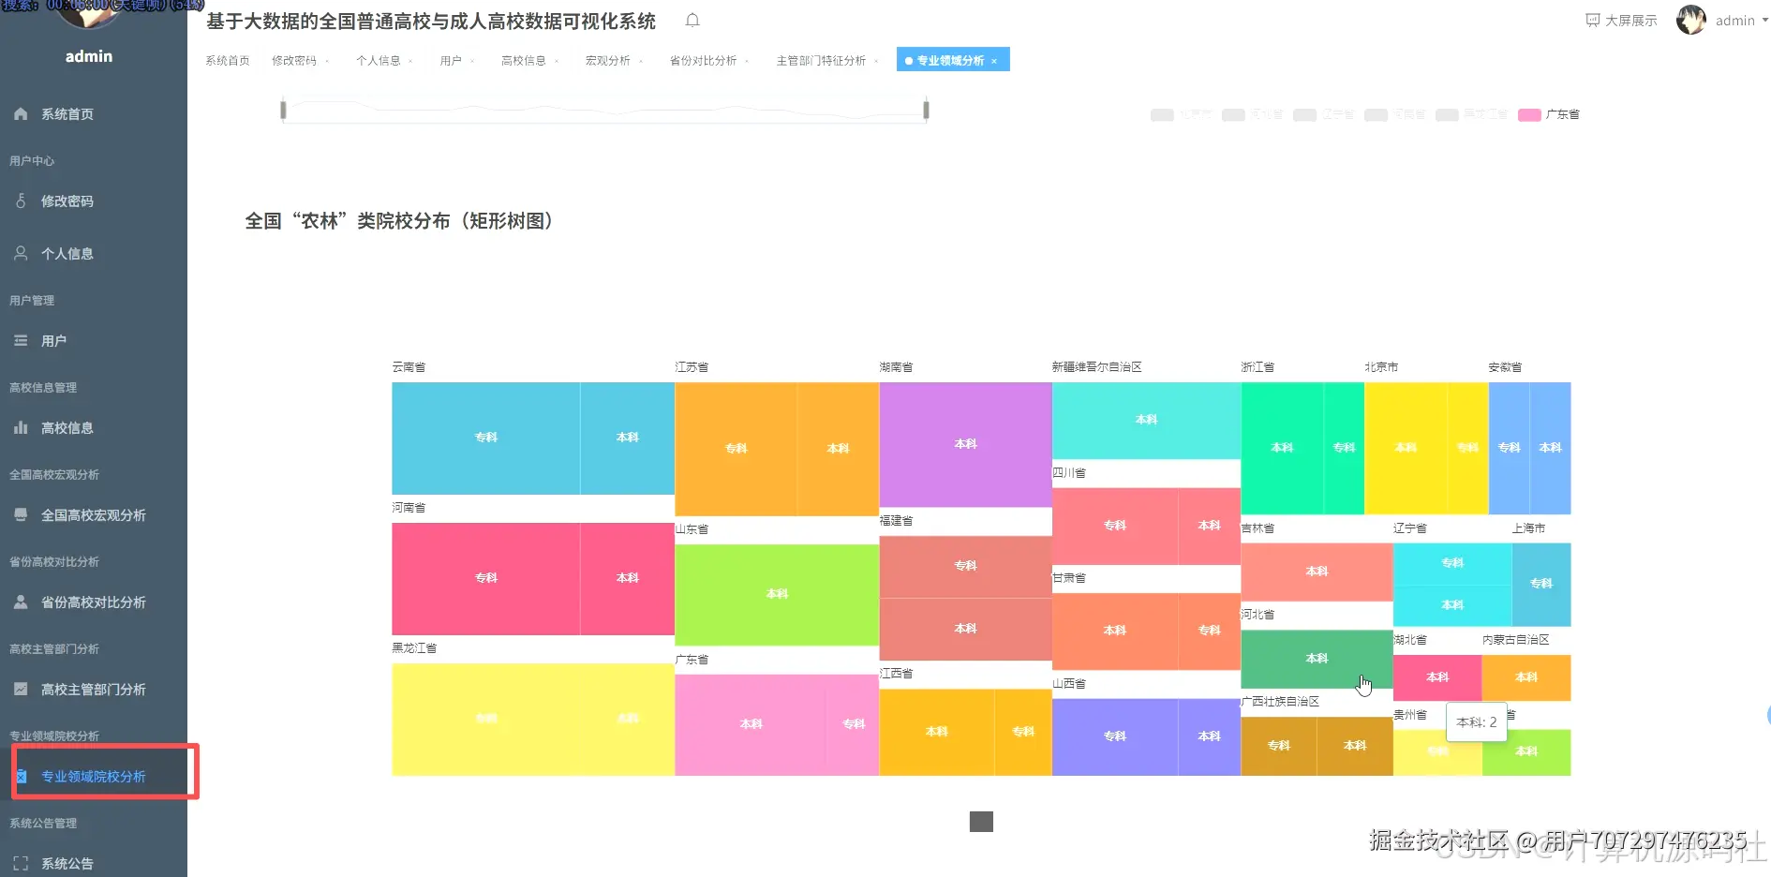Image resolution: width=1771 pixels, height=877 pixels.
Task: Open the notification bell icon
Action: point(692,20)
